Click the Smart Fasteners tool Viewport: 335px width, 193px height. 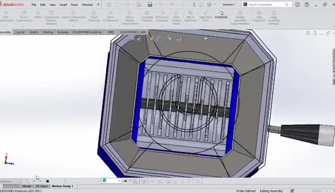point(94,16)
